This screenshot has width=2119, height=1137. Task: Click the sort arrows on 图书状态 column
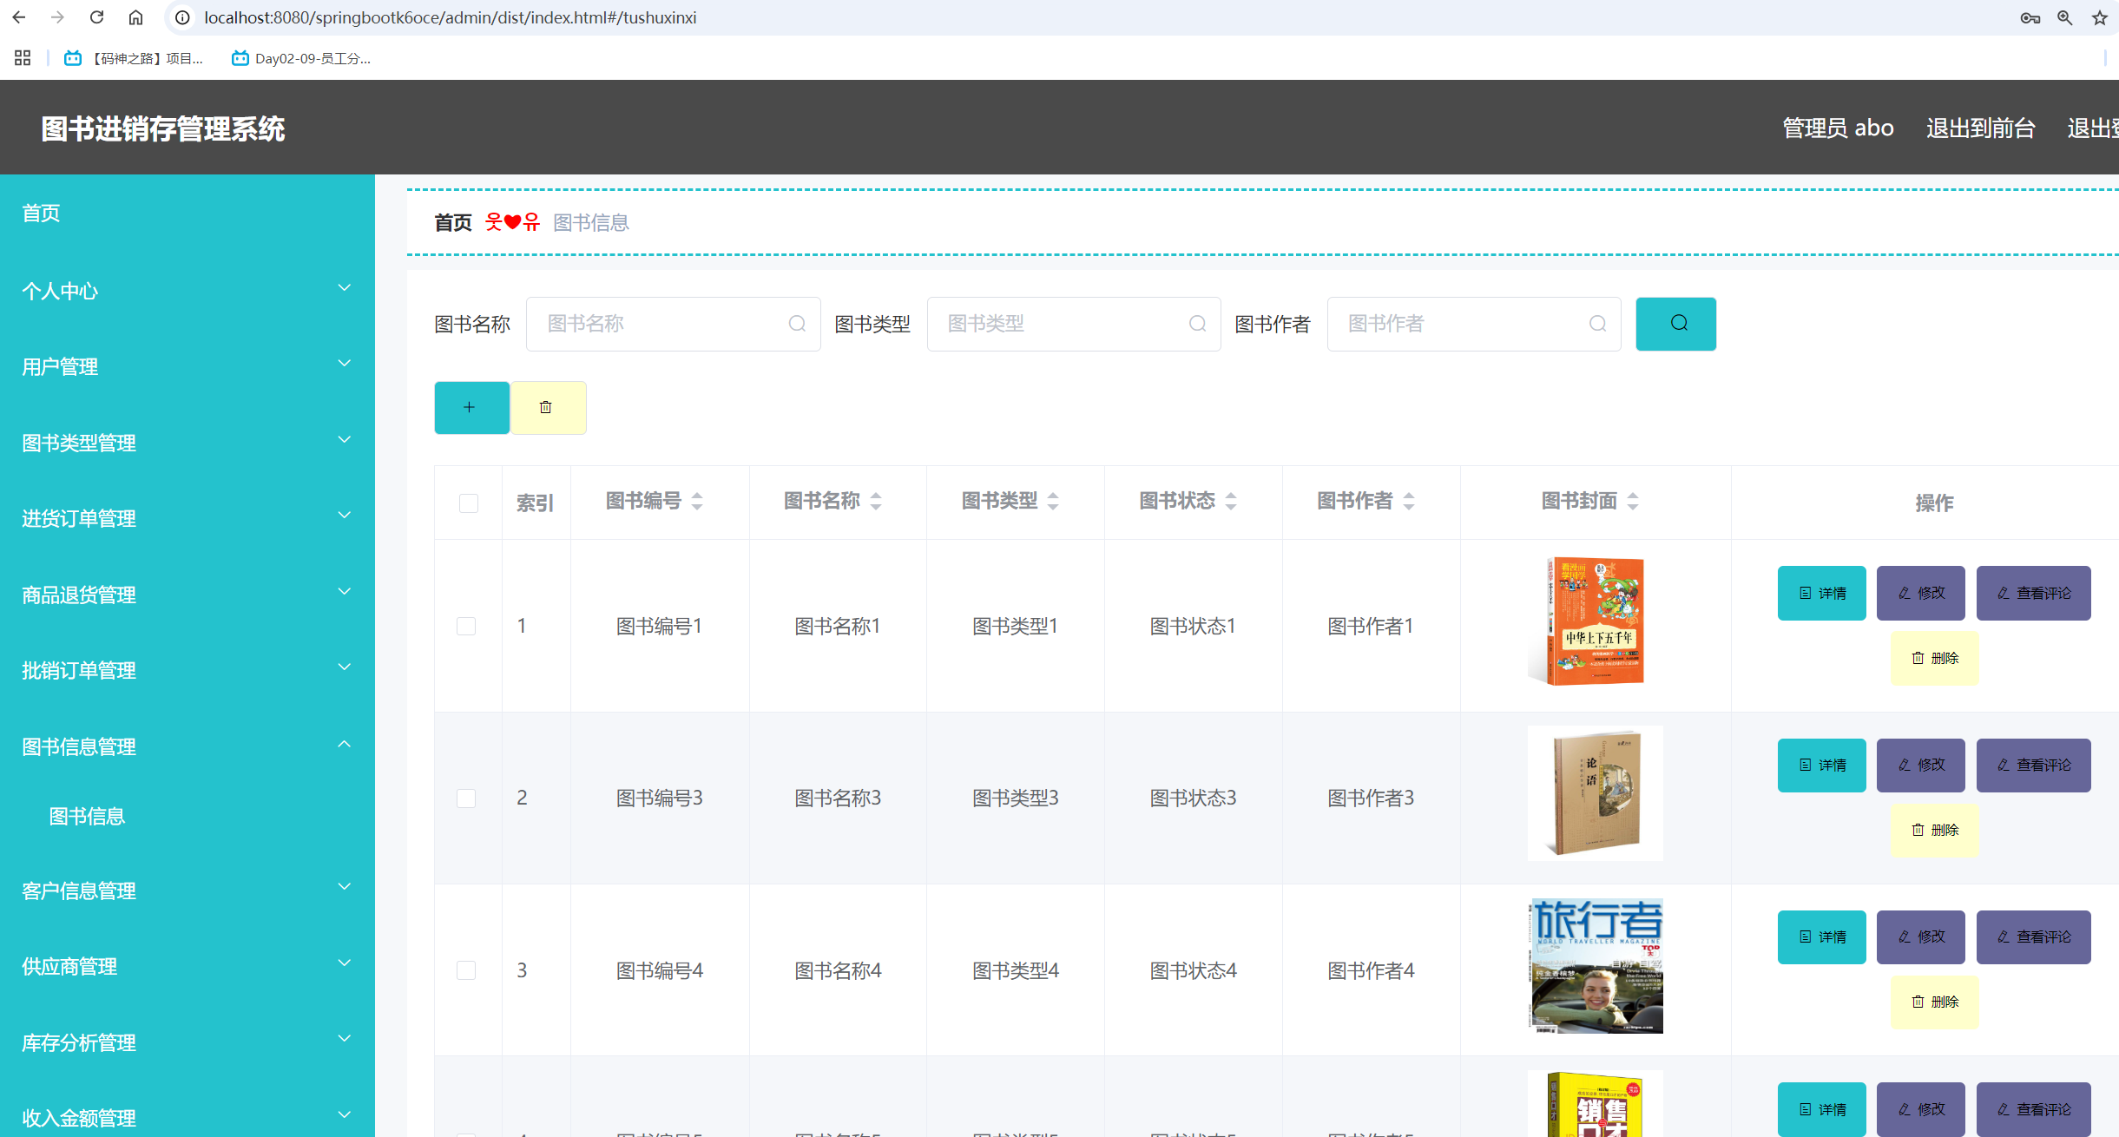[x=1232, y=501]
